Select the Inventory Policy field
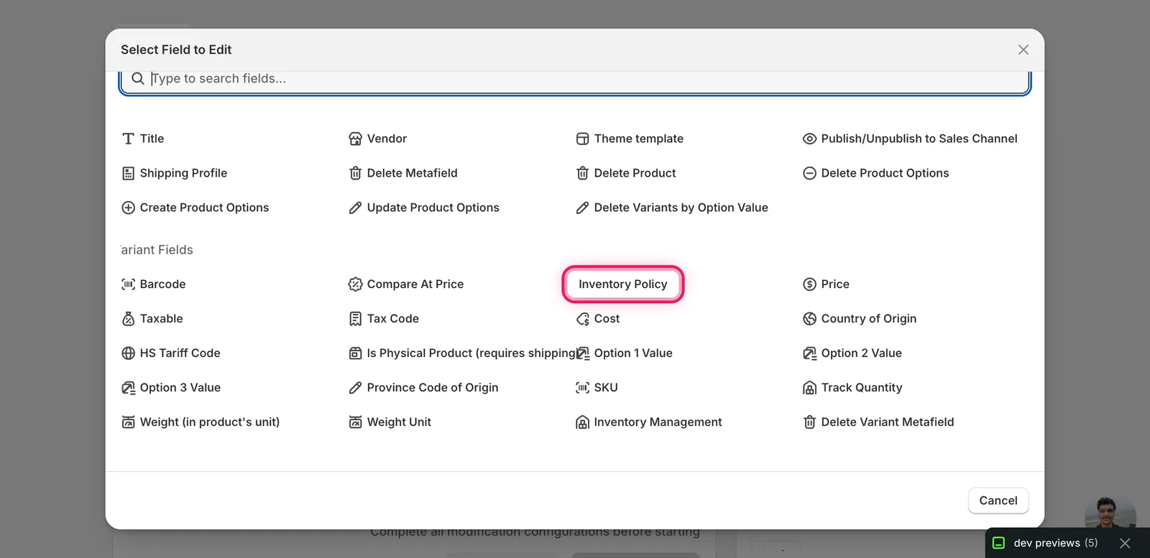The height and width of the screenshot is (558, 1150). tap(622, 284)
